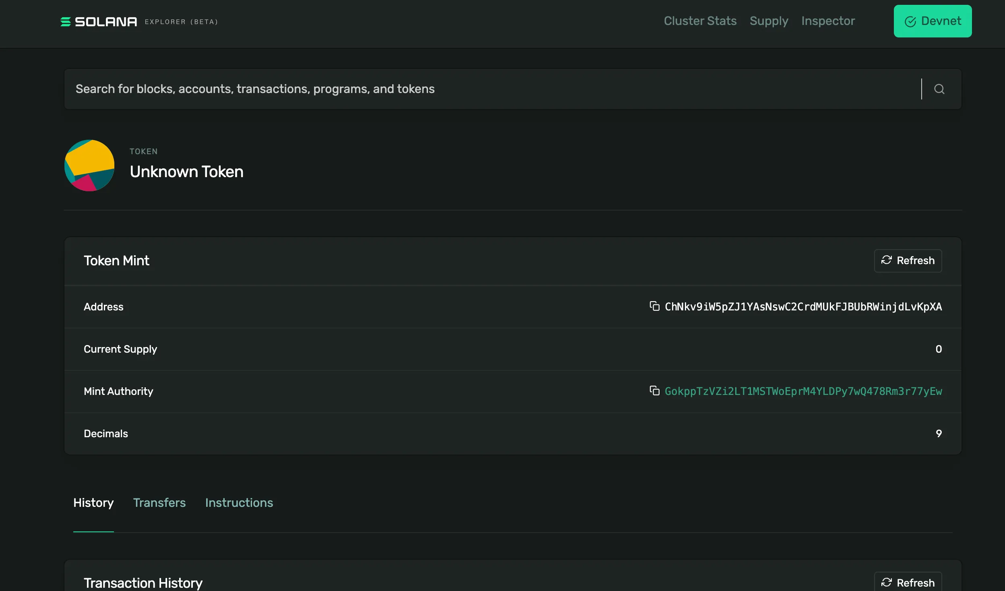The width and height of the screenshot is (1005, 591).
Task: Click the Unknown Token heading
Action: pyautogui.click(x=186, y=172)
